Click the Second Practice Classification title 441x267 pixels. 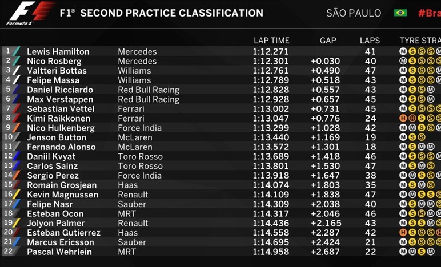(172, 13)
